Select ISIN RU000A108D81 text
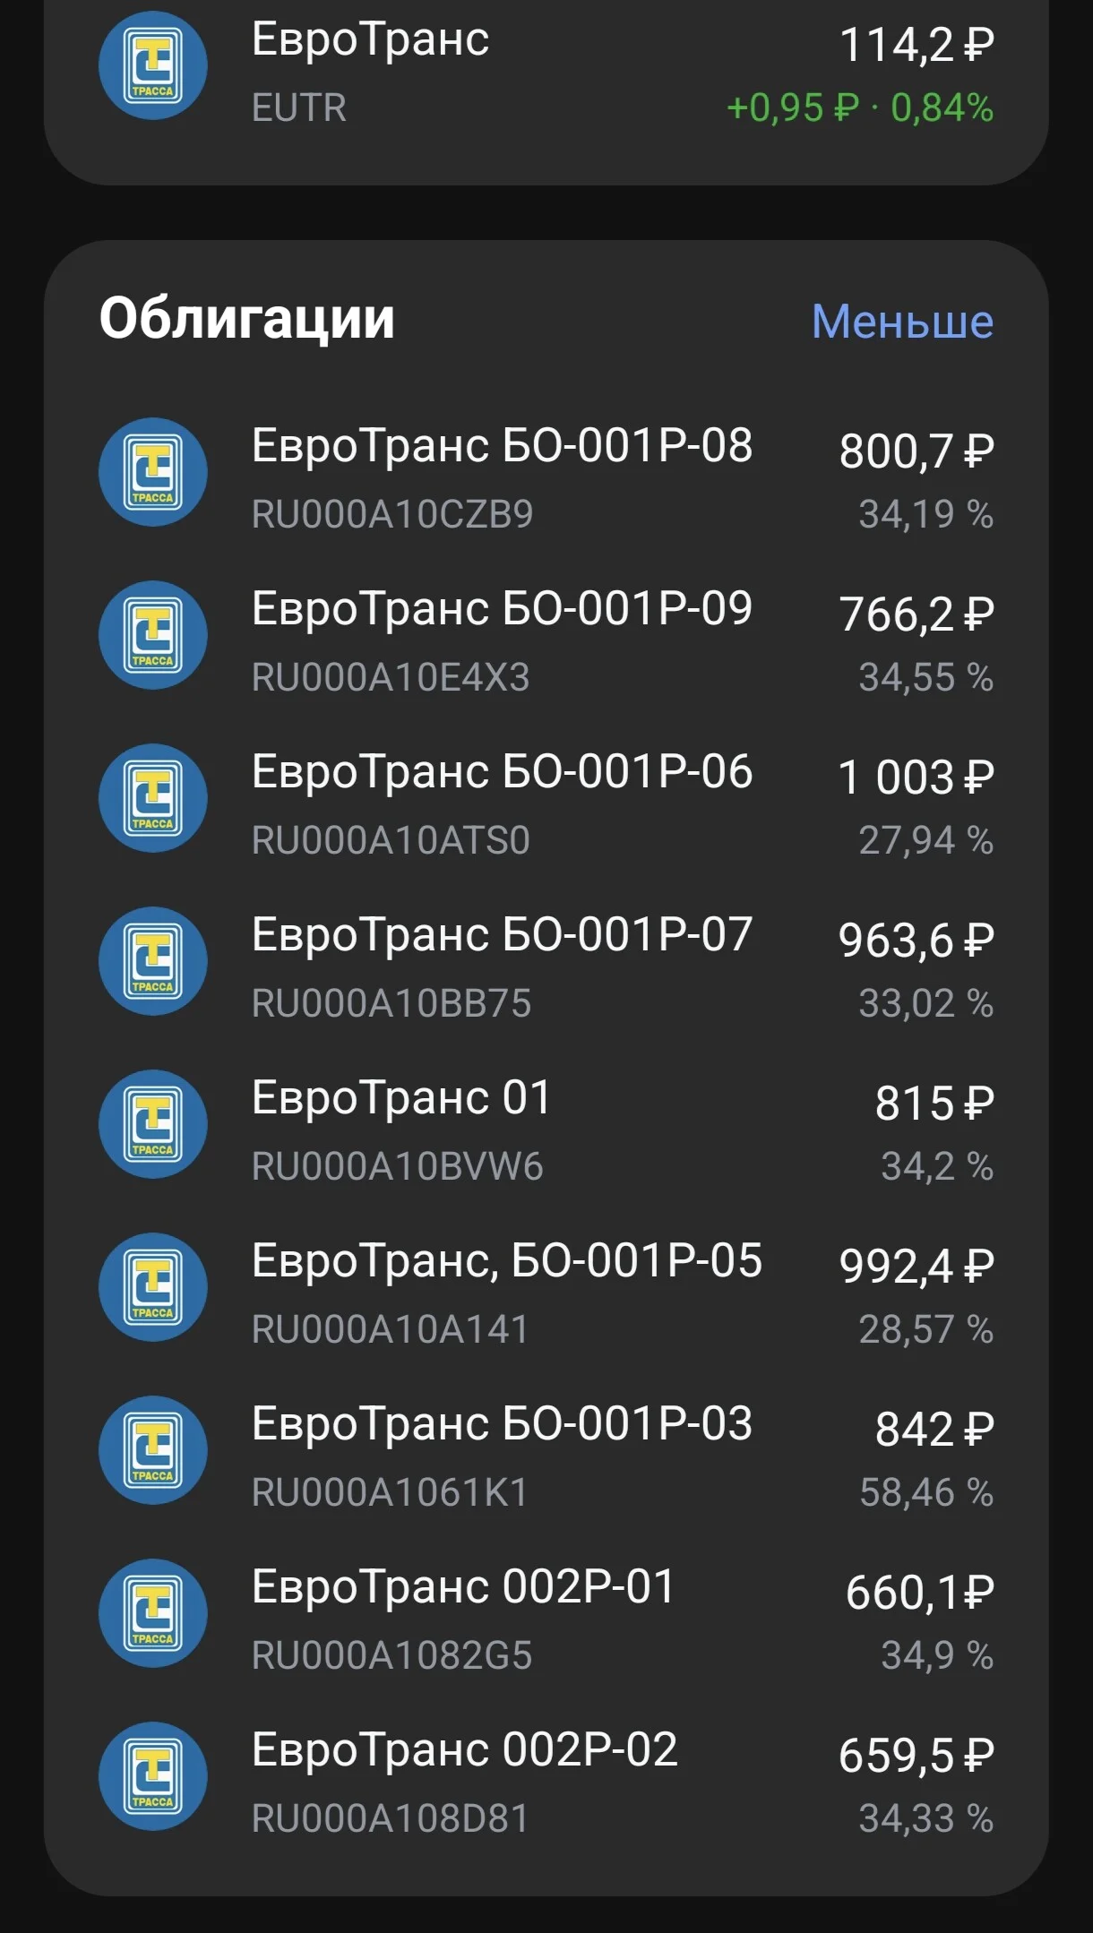1093x1933 pixels. pyautogui.click(x=391, y=1818)
